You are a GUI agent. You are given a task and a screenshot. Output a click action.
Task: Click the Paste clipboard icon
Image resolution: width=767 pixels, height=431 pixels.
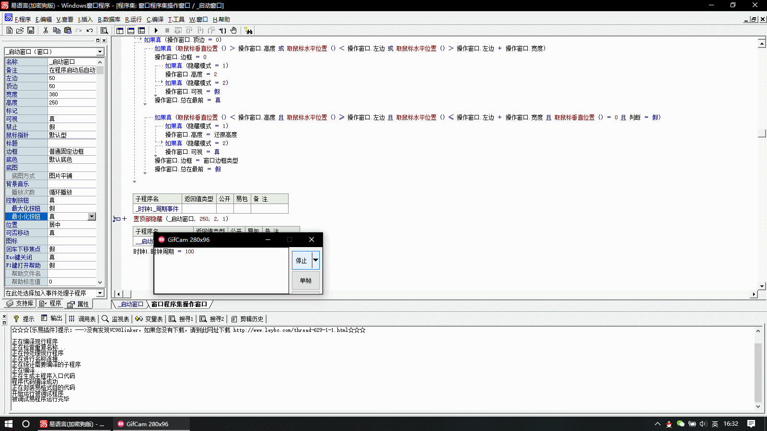pos(68,30)
